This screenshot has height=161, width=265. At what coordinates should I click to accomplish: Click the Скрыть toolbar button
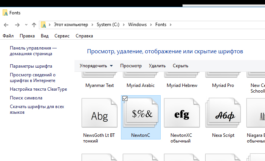click(x=180, y=66)
